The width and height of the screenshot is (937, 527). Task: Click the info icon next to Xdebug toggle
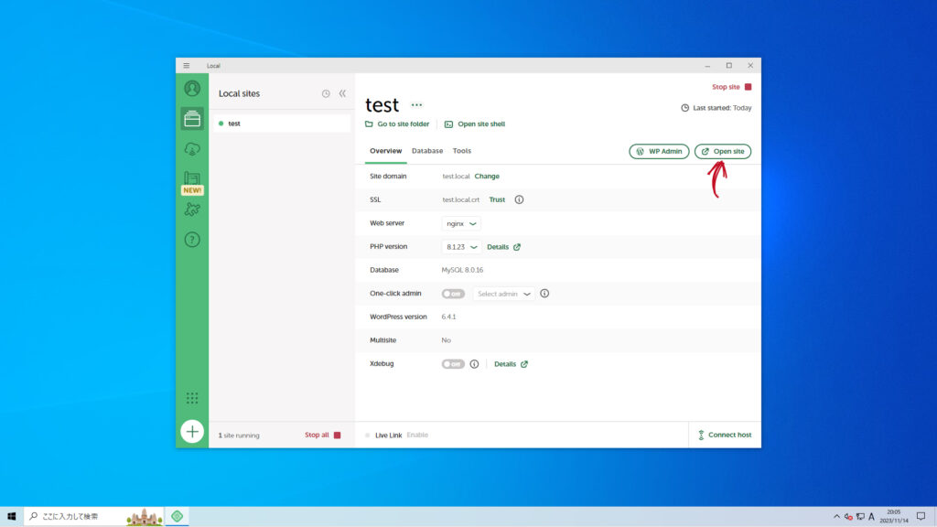coord(474,364)
